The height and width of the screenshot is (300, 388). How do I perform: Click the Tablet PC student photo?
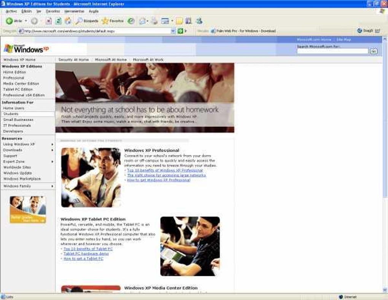click(x=190, y=246)
